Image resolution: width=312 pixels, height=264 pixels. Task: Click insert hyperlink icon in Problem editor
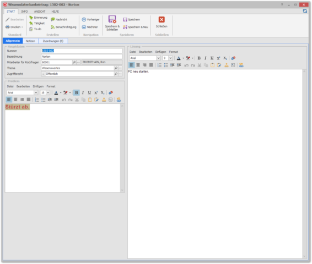tap(119, 100)
